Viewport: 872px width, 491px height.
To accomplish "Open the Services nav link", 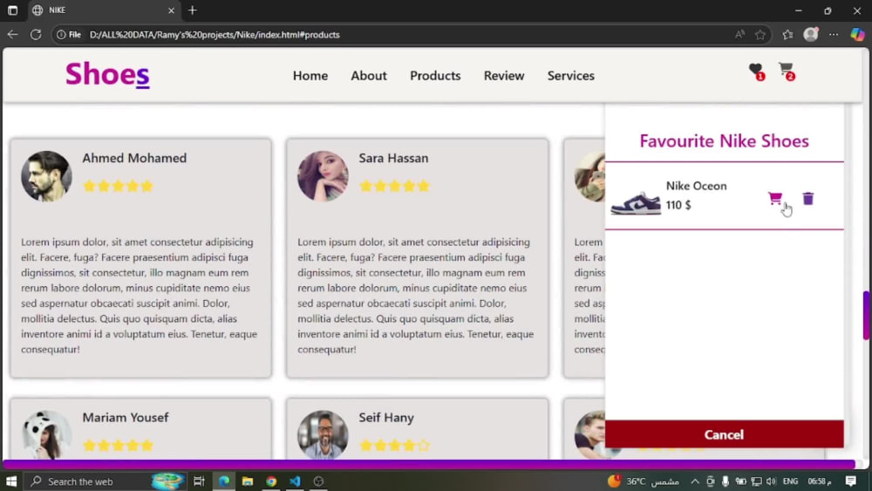I will pos(570,76).
